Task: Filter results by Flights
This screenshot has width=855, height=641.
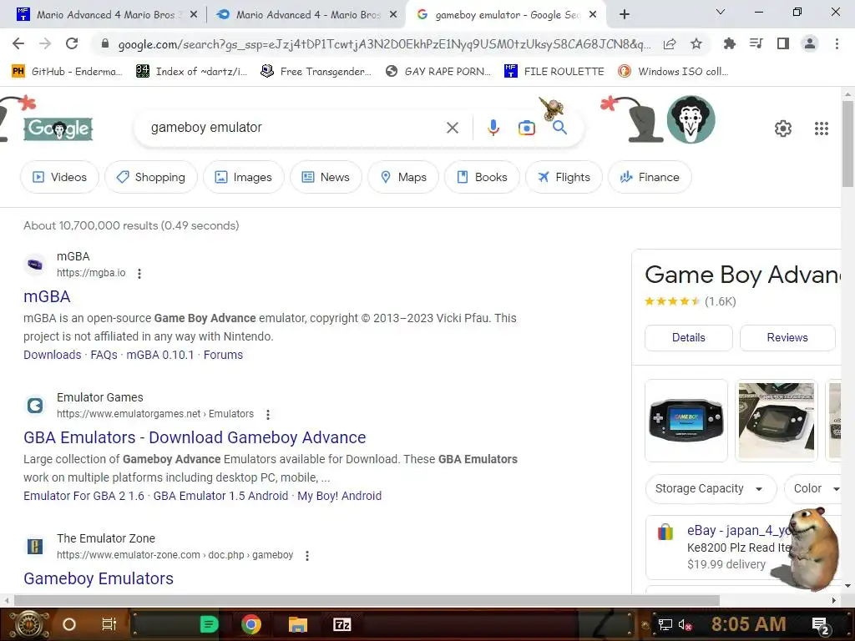Action: pos(564,177)
